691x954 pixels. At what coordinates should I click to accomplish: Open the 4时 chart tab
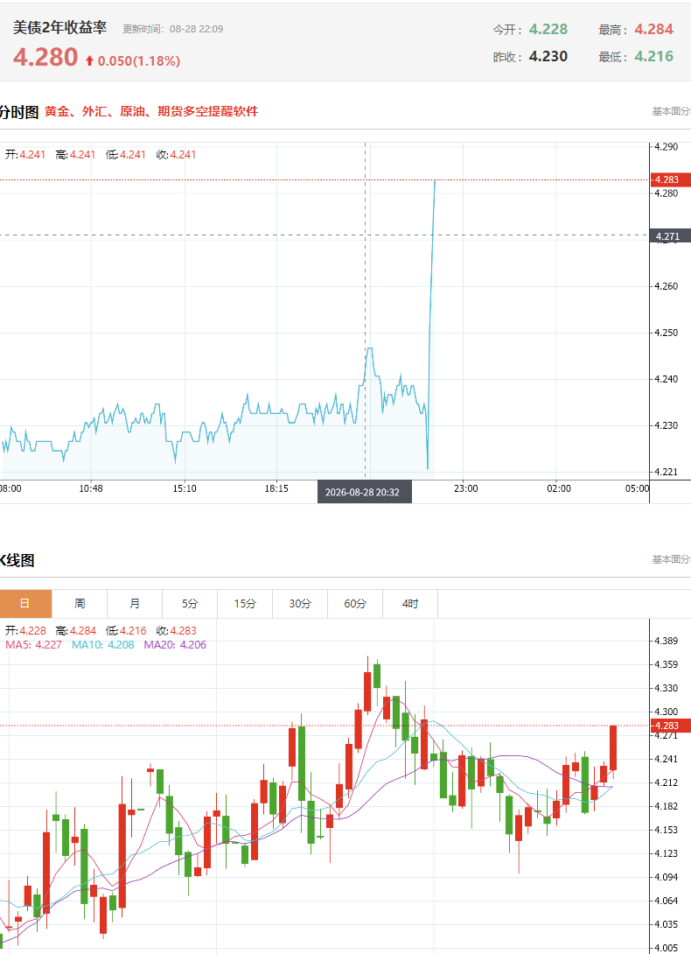pos(410,604)
